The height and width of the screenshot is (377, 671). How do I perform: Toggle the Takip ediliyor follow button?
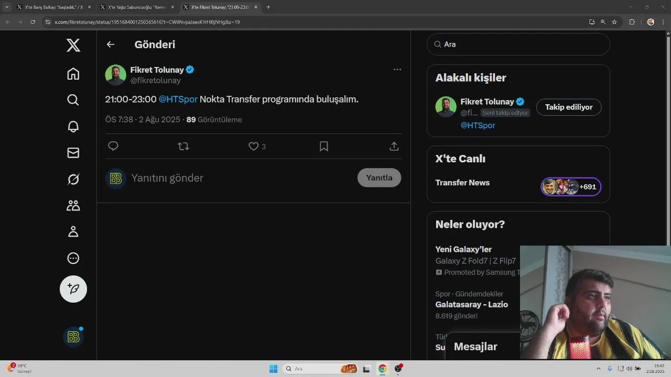click(569, 107)
